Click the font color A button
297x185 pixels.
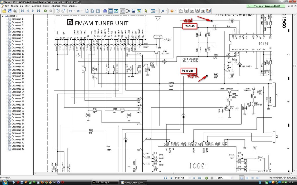click(x=197, y=11)
